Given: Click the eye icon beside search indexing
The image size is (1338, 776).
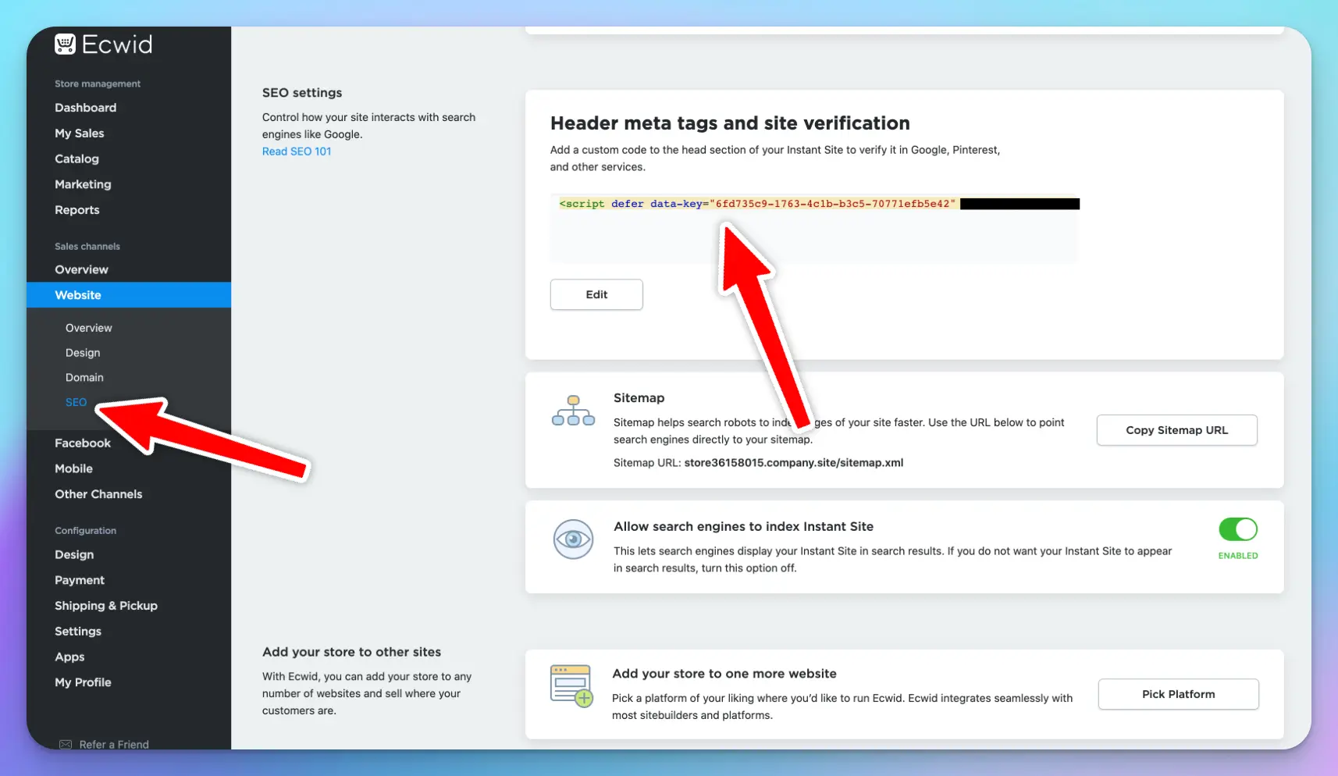Looking at the screenshot, I should (573, 539).
